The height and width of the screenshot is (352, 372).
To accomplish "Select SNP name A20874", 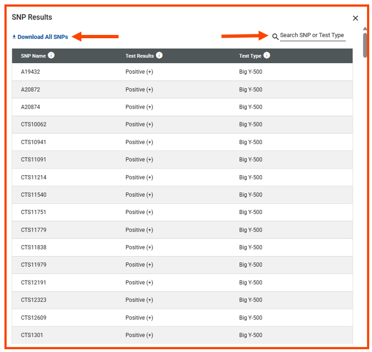I will pos(30,107).
